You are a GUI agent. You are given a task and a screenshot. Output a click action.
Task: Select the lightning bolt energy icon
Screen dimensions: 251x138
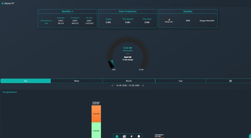click(131, 136)
